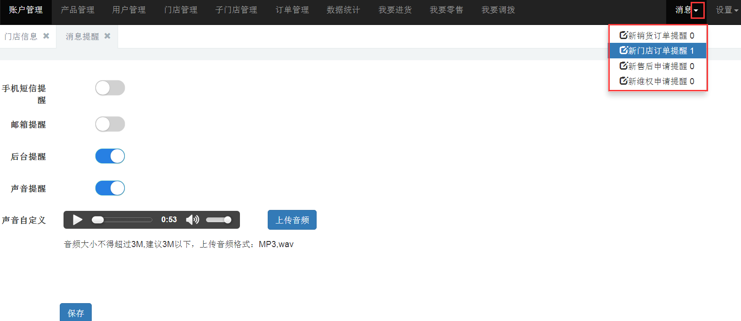Screen dimensions: 741x321
Task: Turn on the 邮箱提醒 toggle
Action: click(x=110, y=124)
